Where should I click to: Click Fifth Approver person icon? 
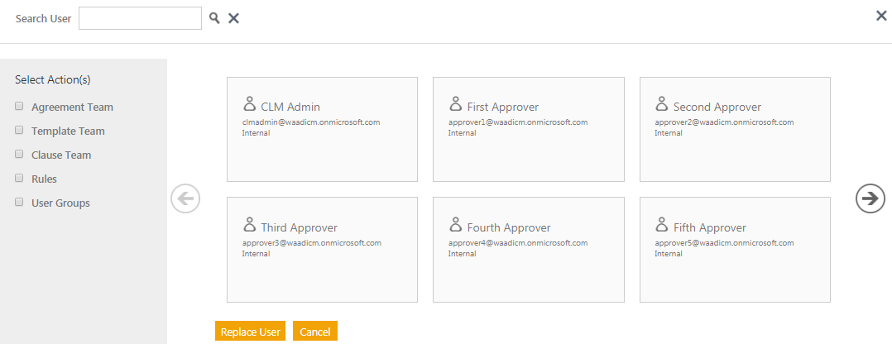(x=661, y=225)
